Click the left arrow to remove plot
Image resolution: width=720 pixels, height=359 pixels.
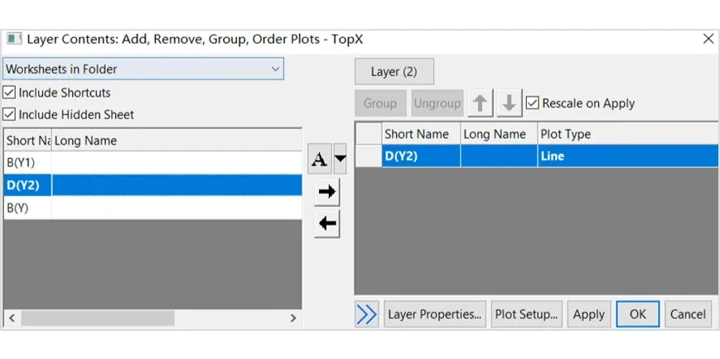click(327, 223)
